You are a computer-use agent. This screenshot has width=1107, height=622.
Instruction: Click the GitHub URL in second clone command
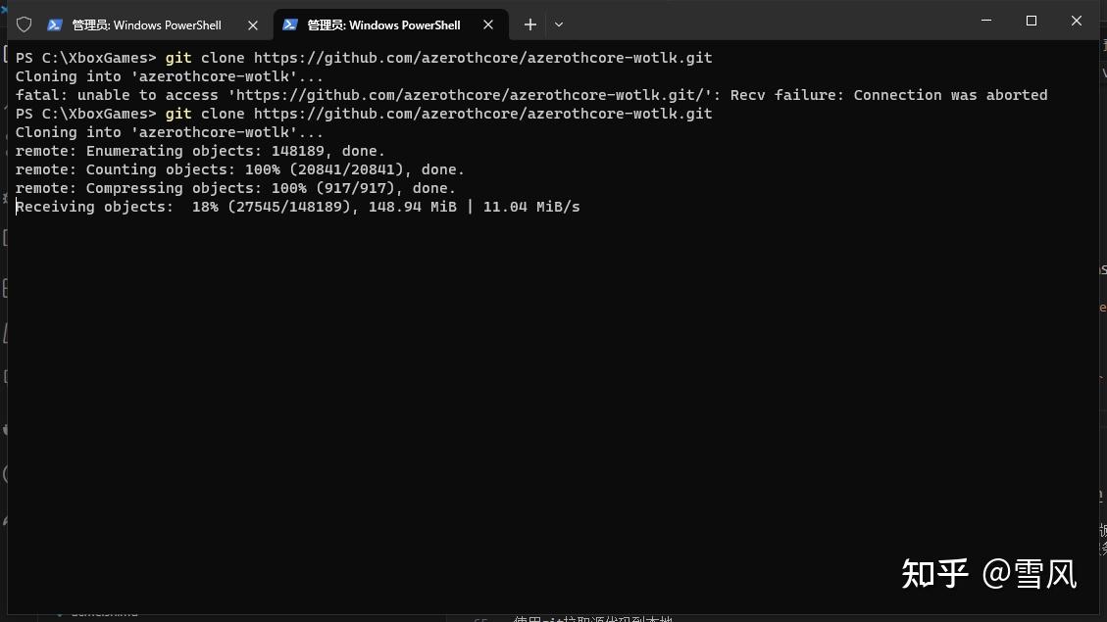[x=482, y=114]
